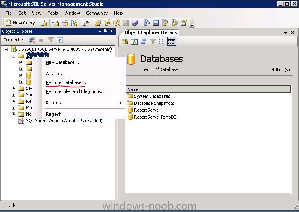299x212 pixels.
Task: Click the Summary list icon in main toolbar
Action: click(x=156, y=23)
